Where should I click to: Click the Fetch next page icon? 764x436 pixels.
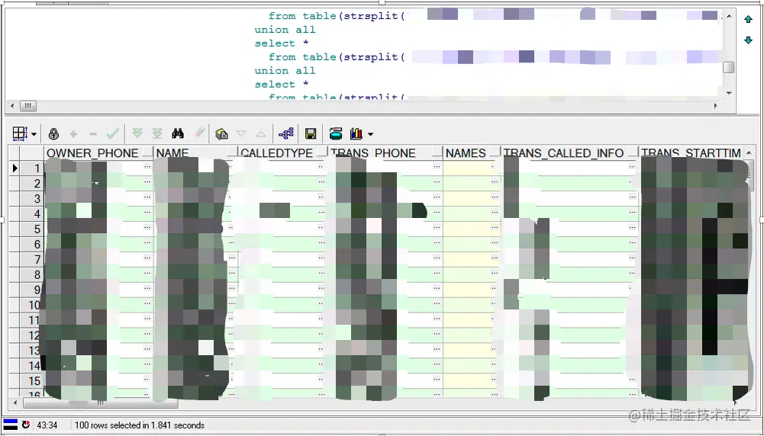(138, 133)
